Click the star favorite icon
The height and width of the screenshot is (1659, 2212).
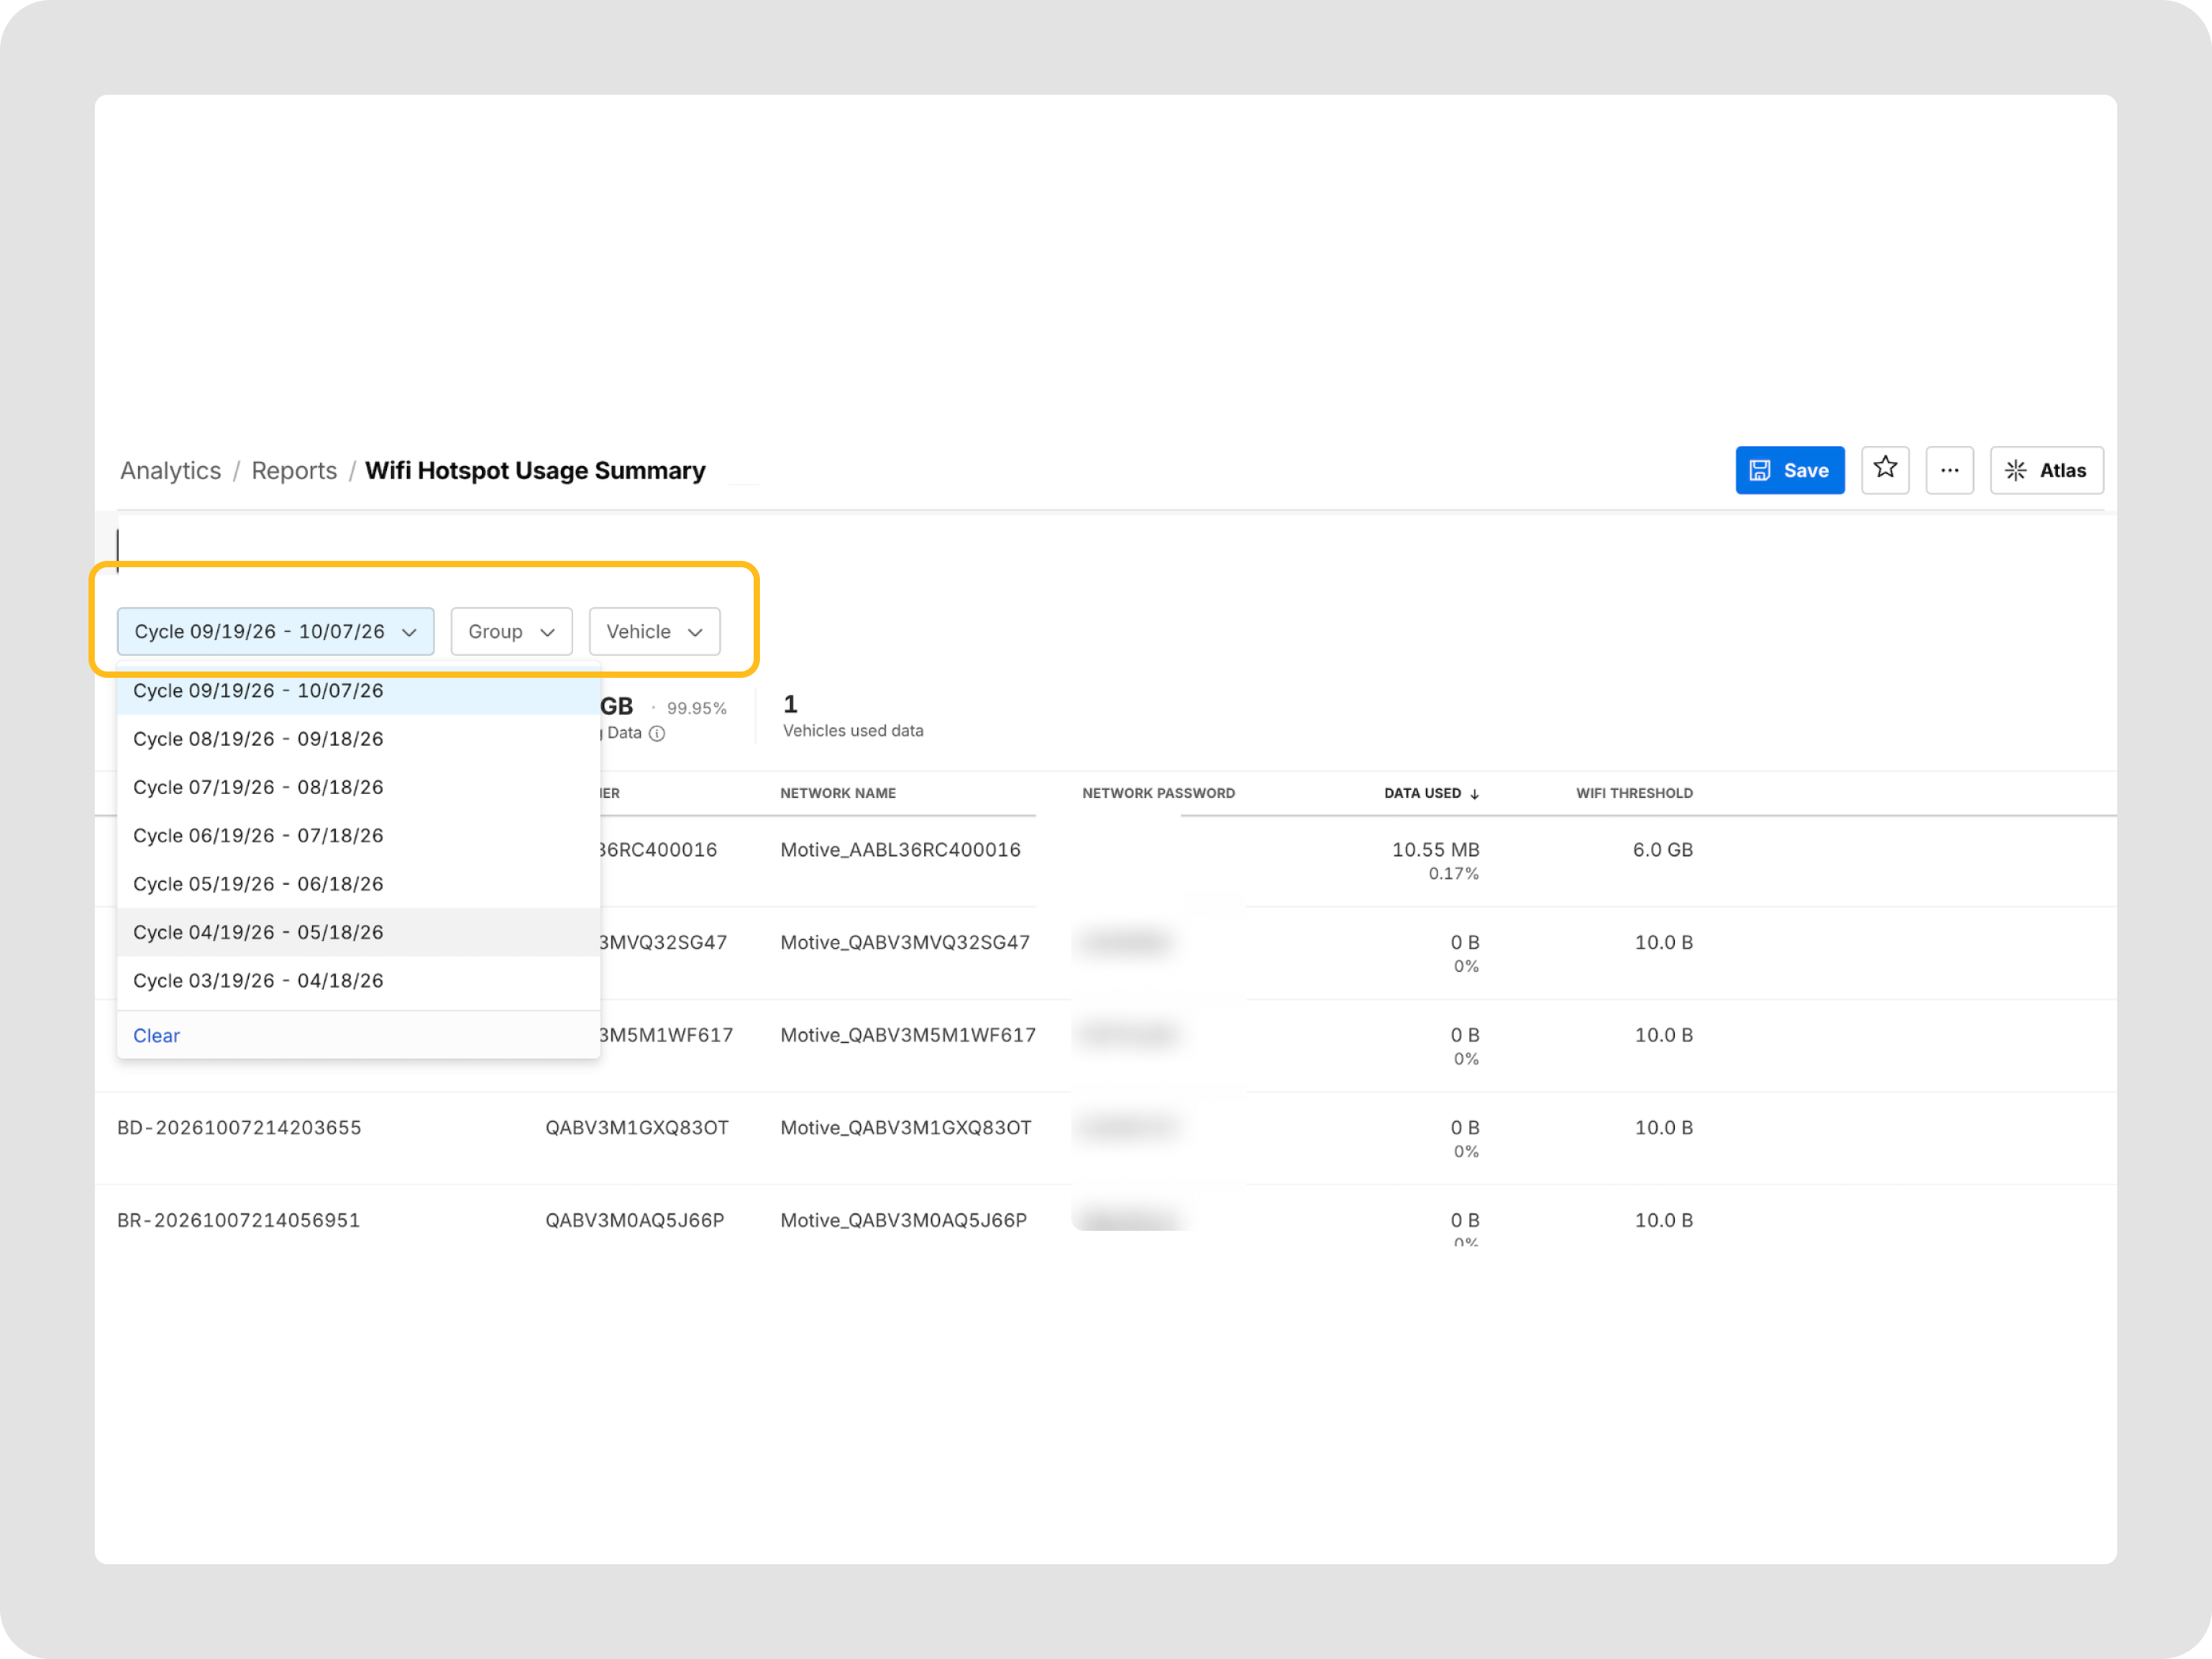[x=1885, y=469]
